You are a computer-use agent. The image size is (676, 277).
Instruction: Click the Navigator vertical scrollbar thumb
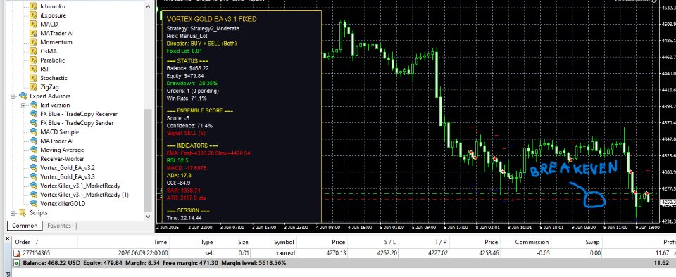click(x=149, y=160)
